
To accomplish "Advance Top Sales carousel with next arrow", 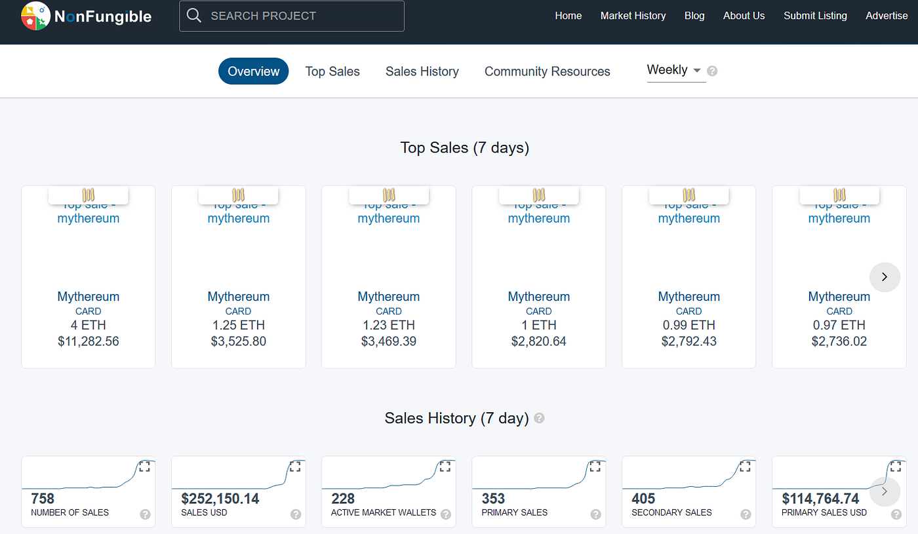I will [885, 277].
